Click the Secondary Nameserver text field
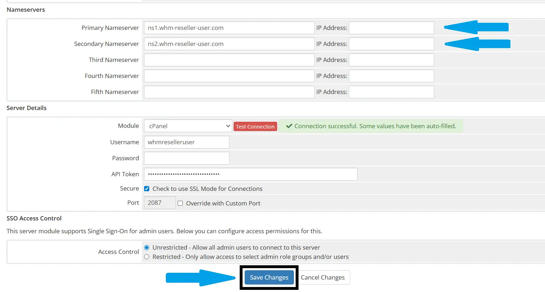Screen dimensions: 545x292 coord(229,44)
